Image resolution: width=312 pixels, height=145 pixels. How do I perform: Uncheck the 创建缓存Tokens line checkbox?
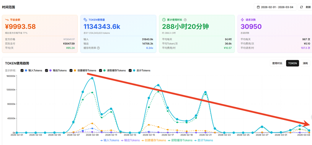point(71,70)
